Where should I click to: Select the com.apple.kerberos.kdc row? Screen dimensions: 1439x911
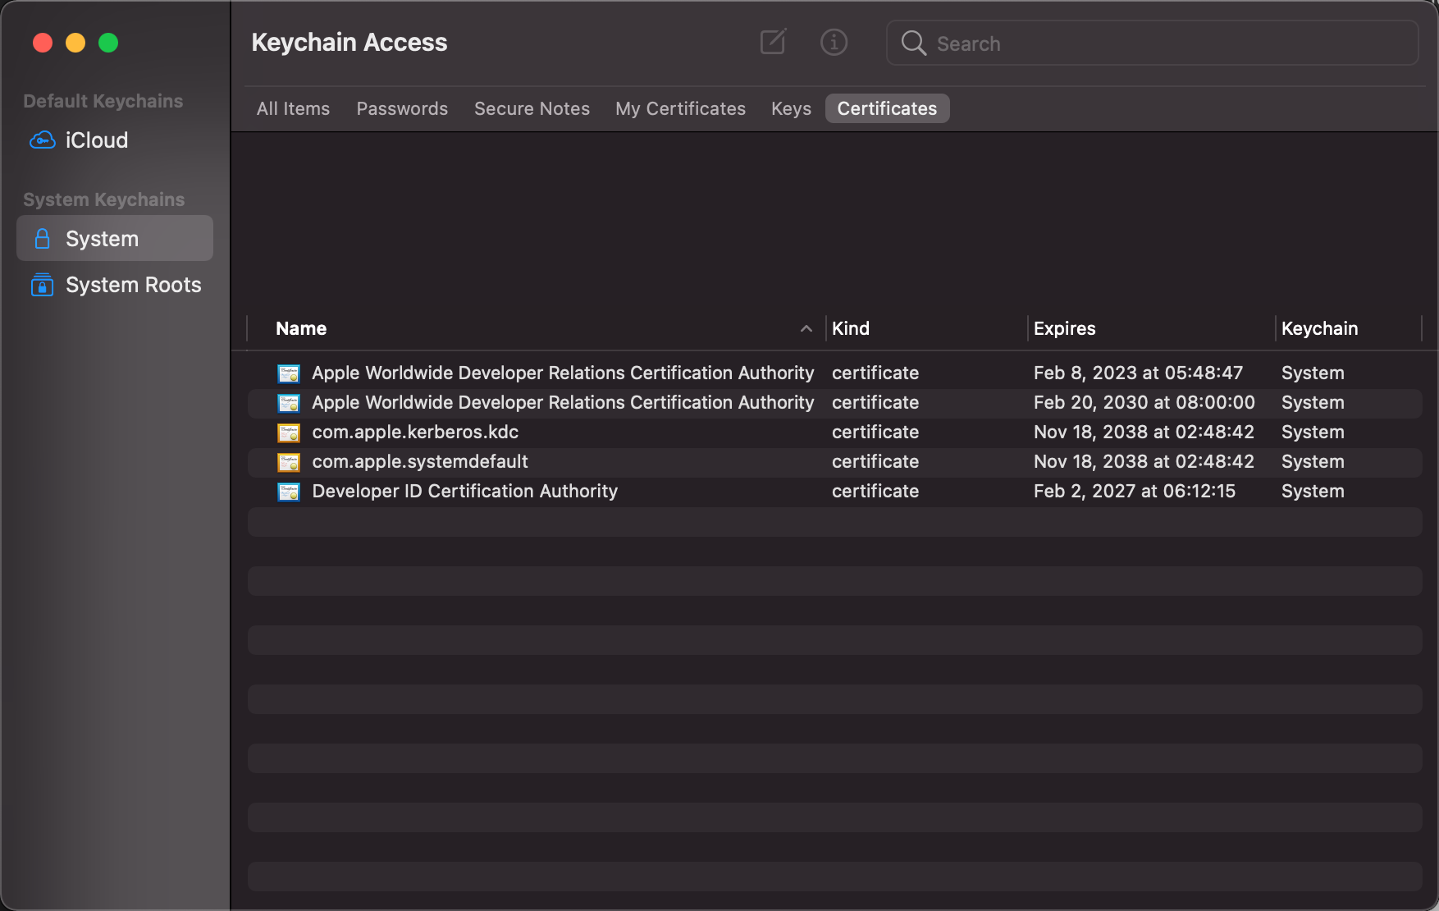click(x=834, y=433)
